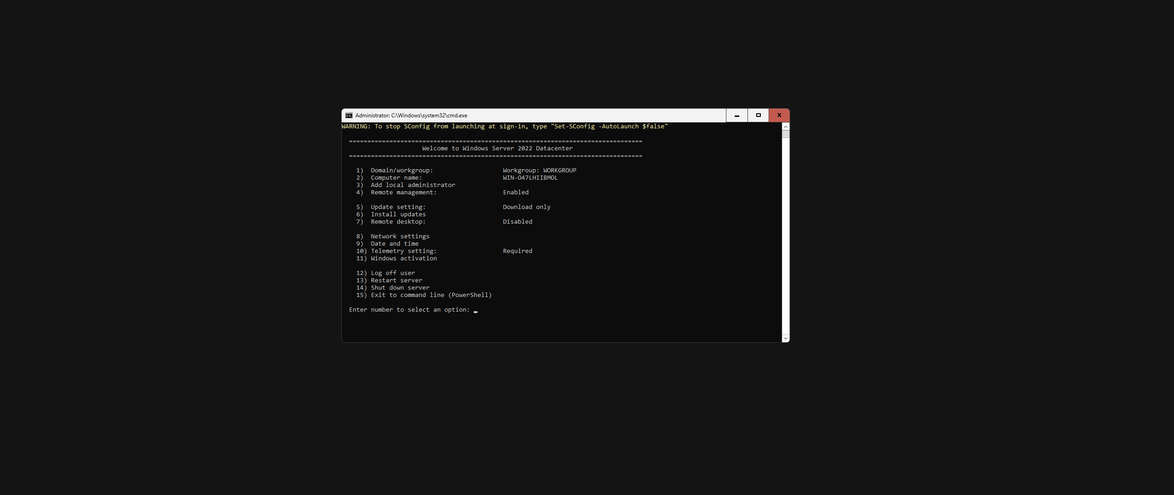The height and width of the screenshot is (495, 1174).
Task: Minimize the Administrator cmd.exe window
Action: (x=737, y=115)
